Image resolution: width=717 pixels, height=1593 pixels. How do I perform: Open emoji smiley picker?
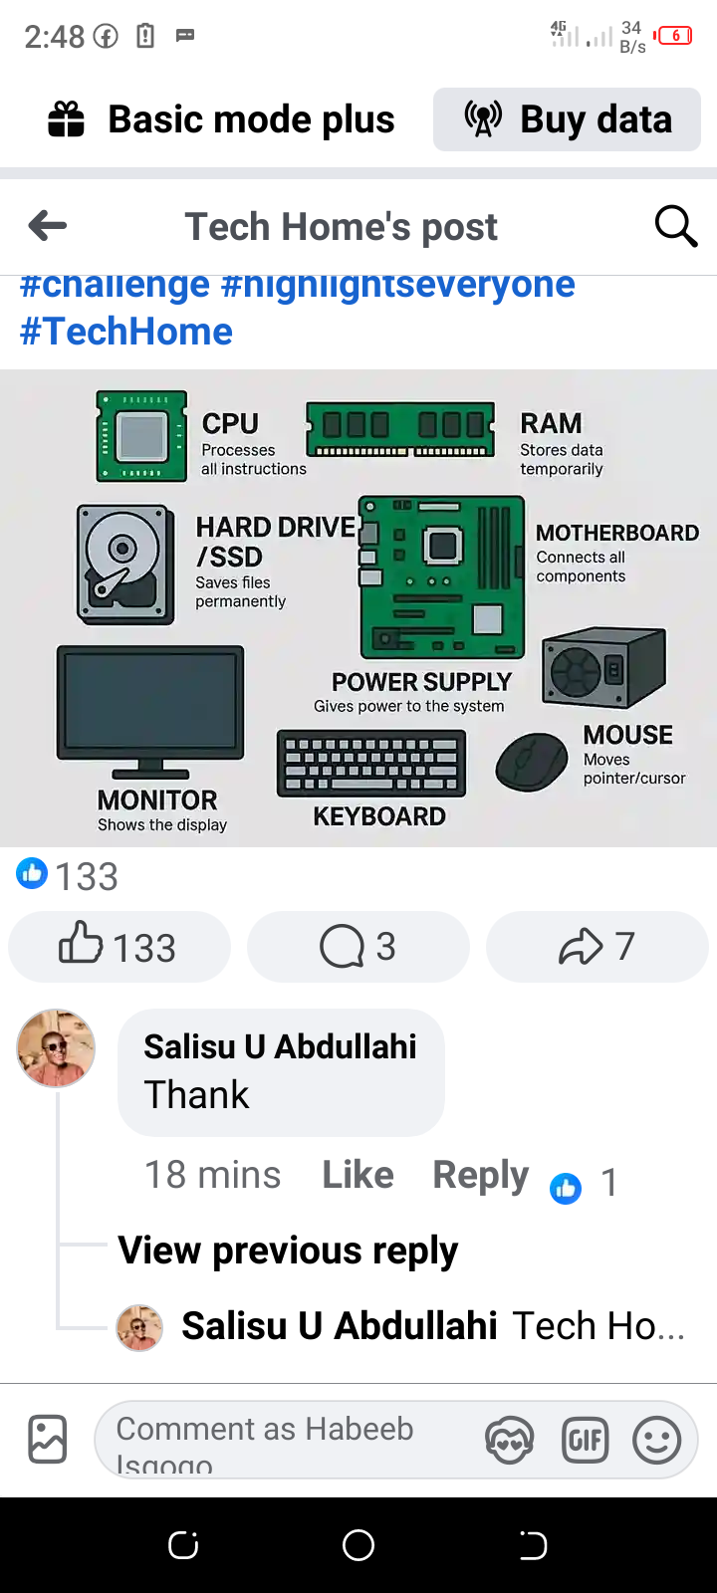[657, 1441]
